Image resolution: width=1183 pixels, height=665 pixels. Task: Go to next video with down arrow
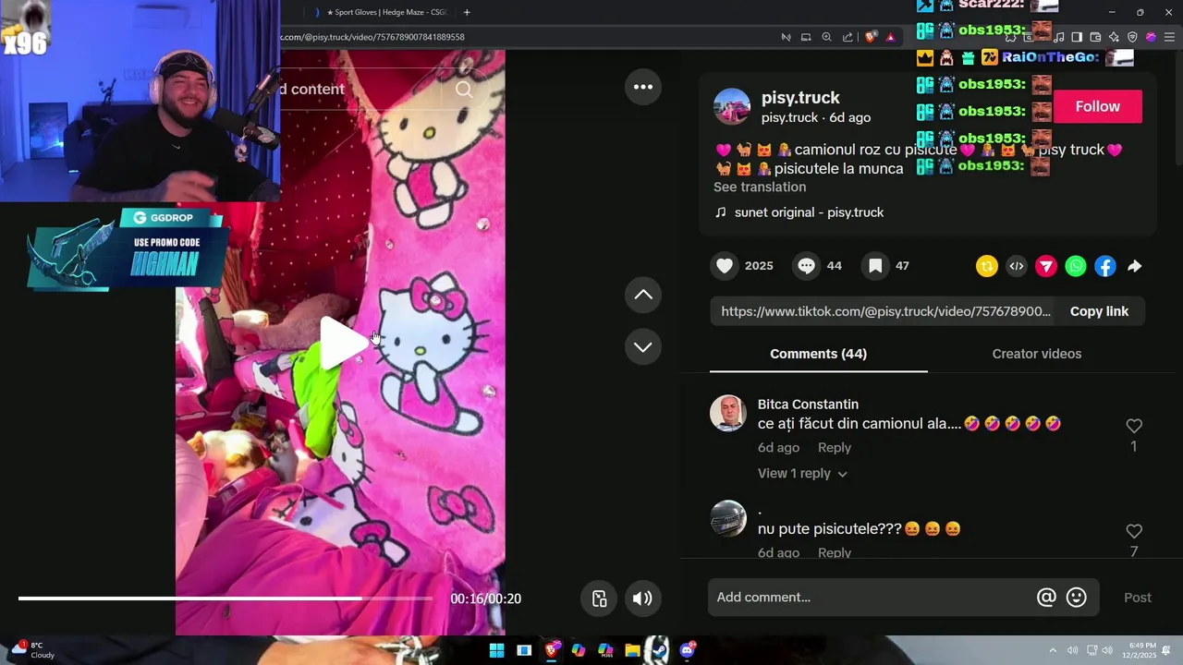(643, 346)
